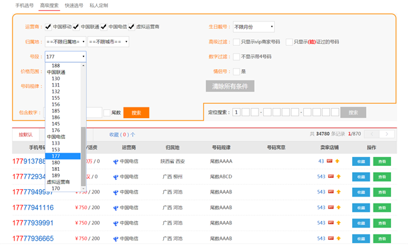Click 收藏 button in 尾数AAAA row
This screenshot has width=408, height=245.
coord(361,161)
